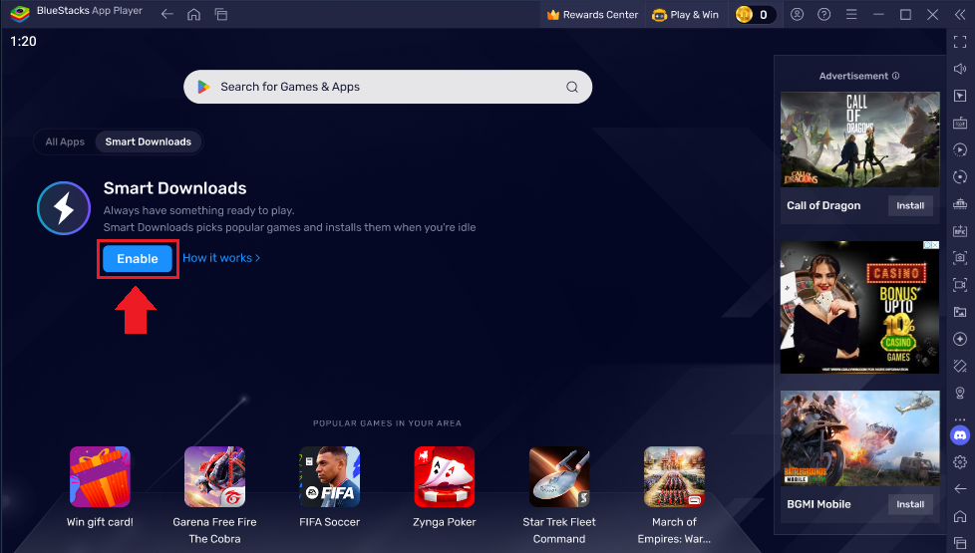
Task: Click the advertisement info icon
Action: (896, 76)
